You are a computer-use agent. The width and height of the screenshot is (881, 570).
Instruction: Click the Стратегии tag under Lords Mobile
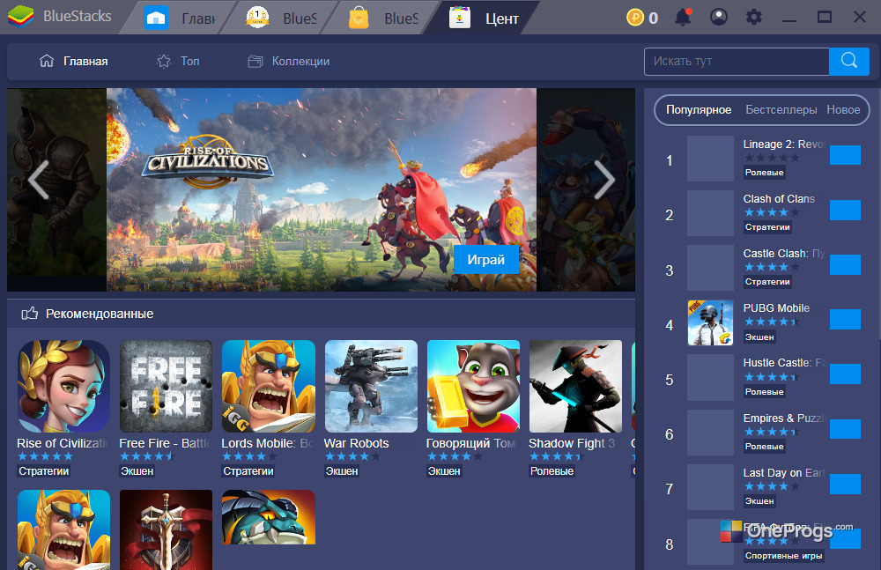[248, 471]
